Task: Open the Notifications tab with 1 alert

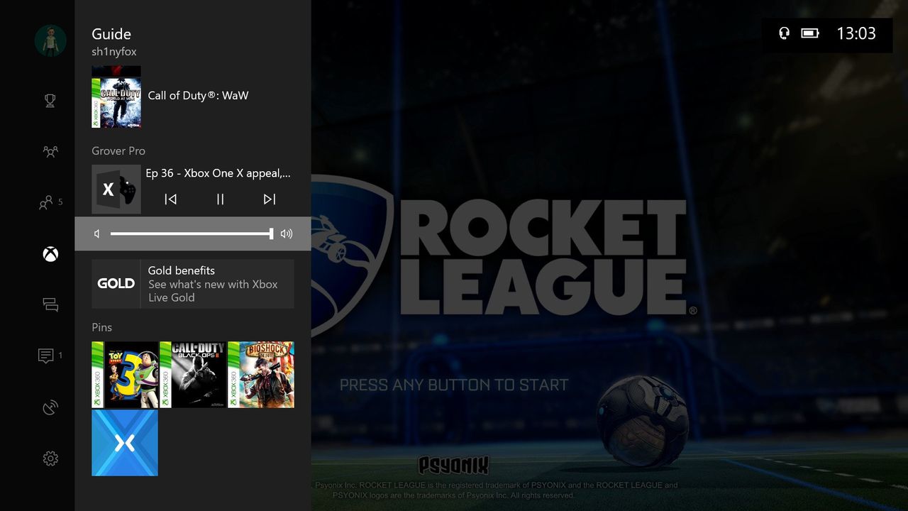Action: [x=50, y=356]
